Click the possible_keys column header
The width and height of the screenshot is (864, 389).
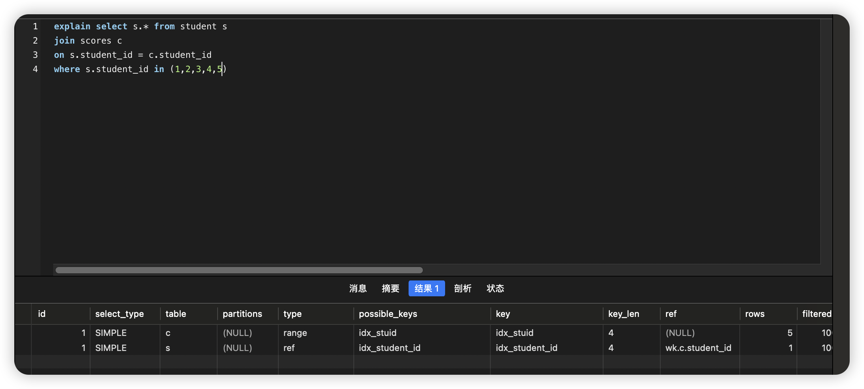coord(422,314)
